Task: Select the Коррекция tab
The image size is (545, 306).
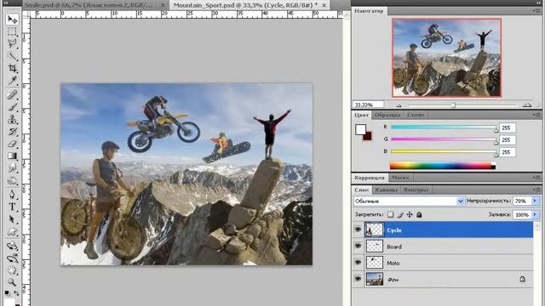Action: (369, 178)
